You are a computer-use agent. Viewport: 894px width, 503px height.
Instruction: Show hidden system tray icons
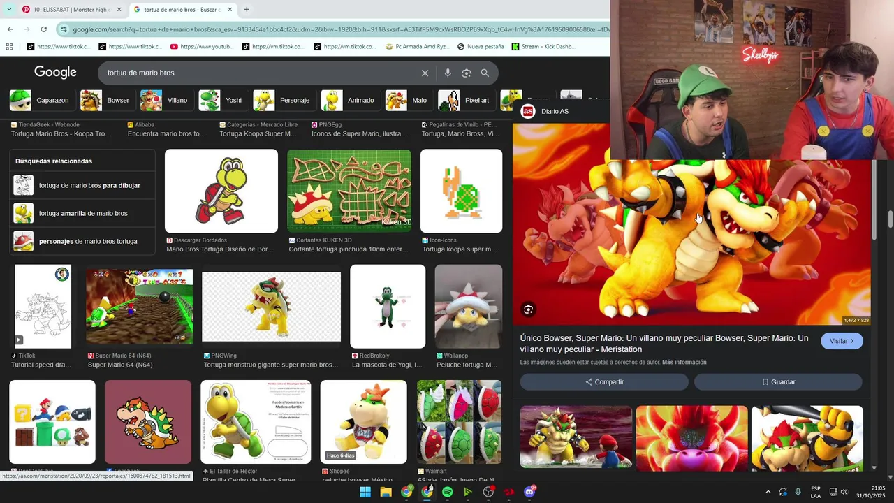click(x=768, y=492)
